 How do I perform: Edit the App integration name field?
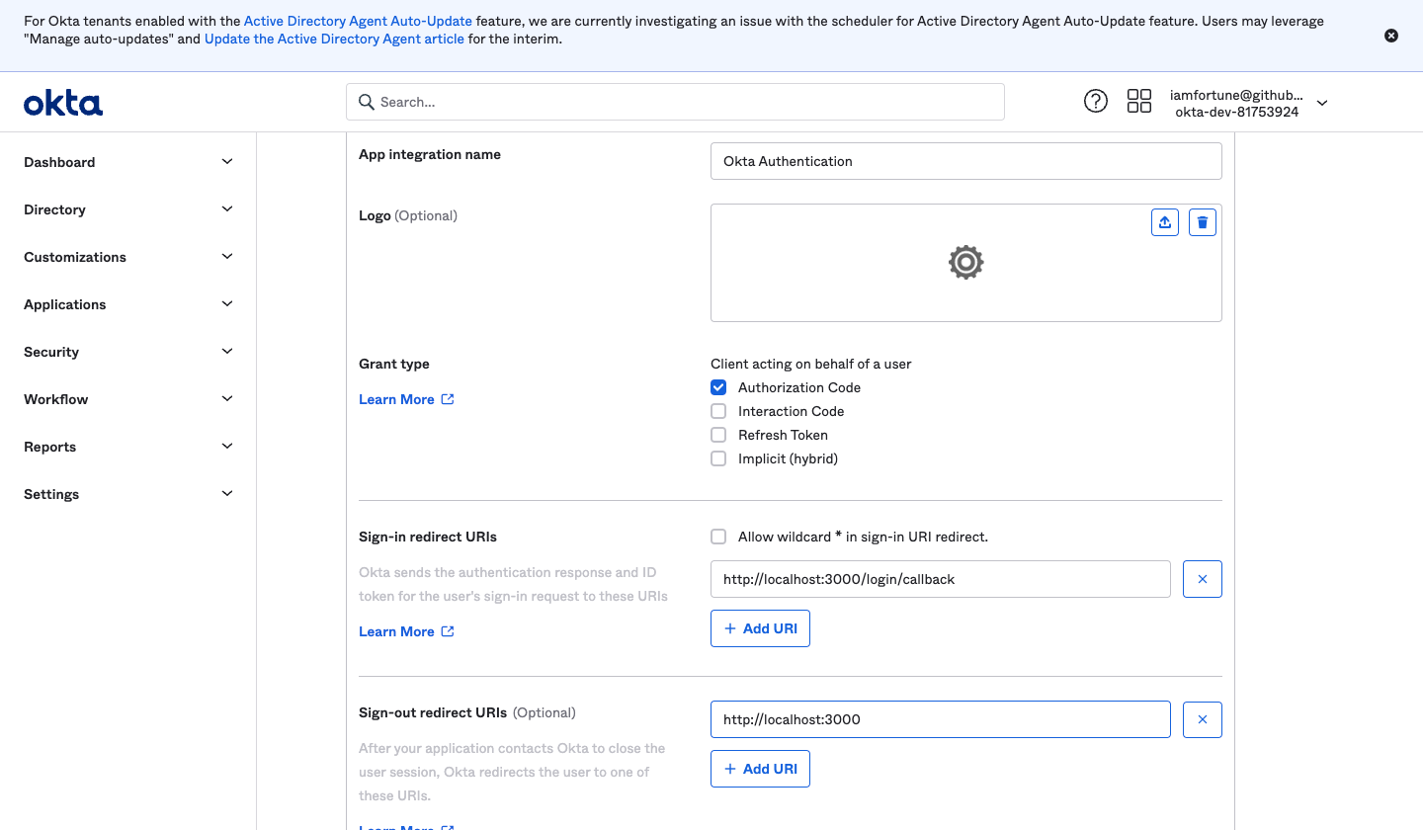965,161
